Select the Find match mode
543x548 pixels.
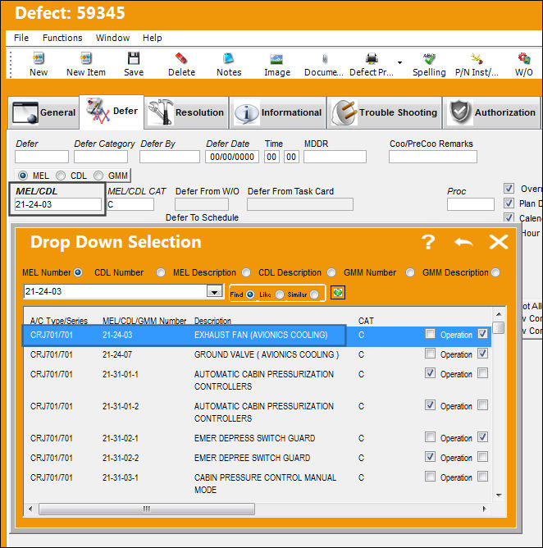pyautogui.click(x=250, y=295)
